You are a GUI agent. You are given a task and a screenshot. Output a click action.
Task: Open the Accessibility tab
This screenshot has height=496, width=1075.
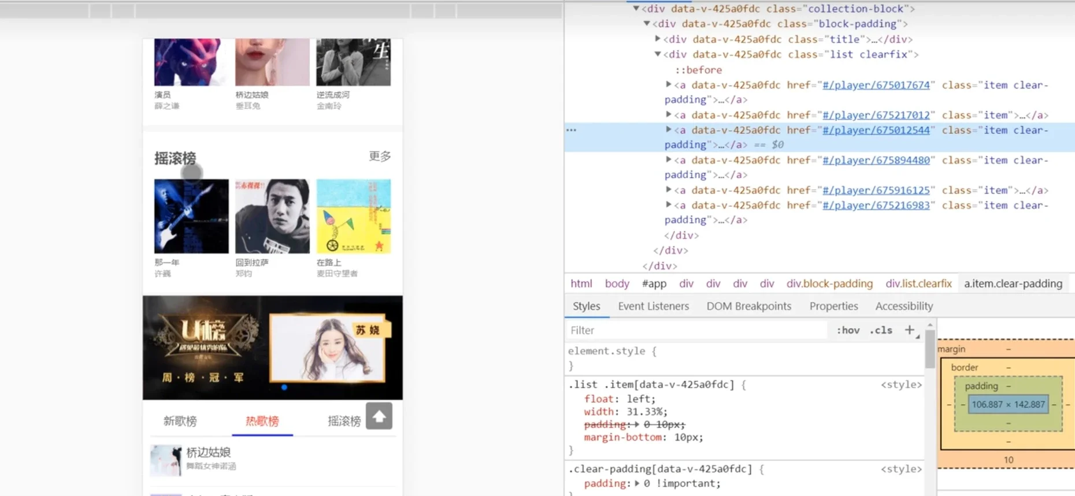tap(904, 306)
